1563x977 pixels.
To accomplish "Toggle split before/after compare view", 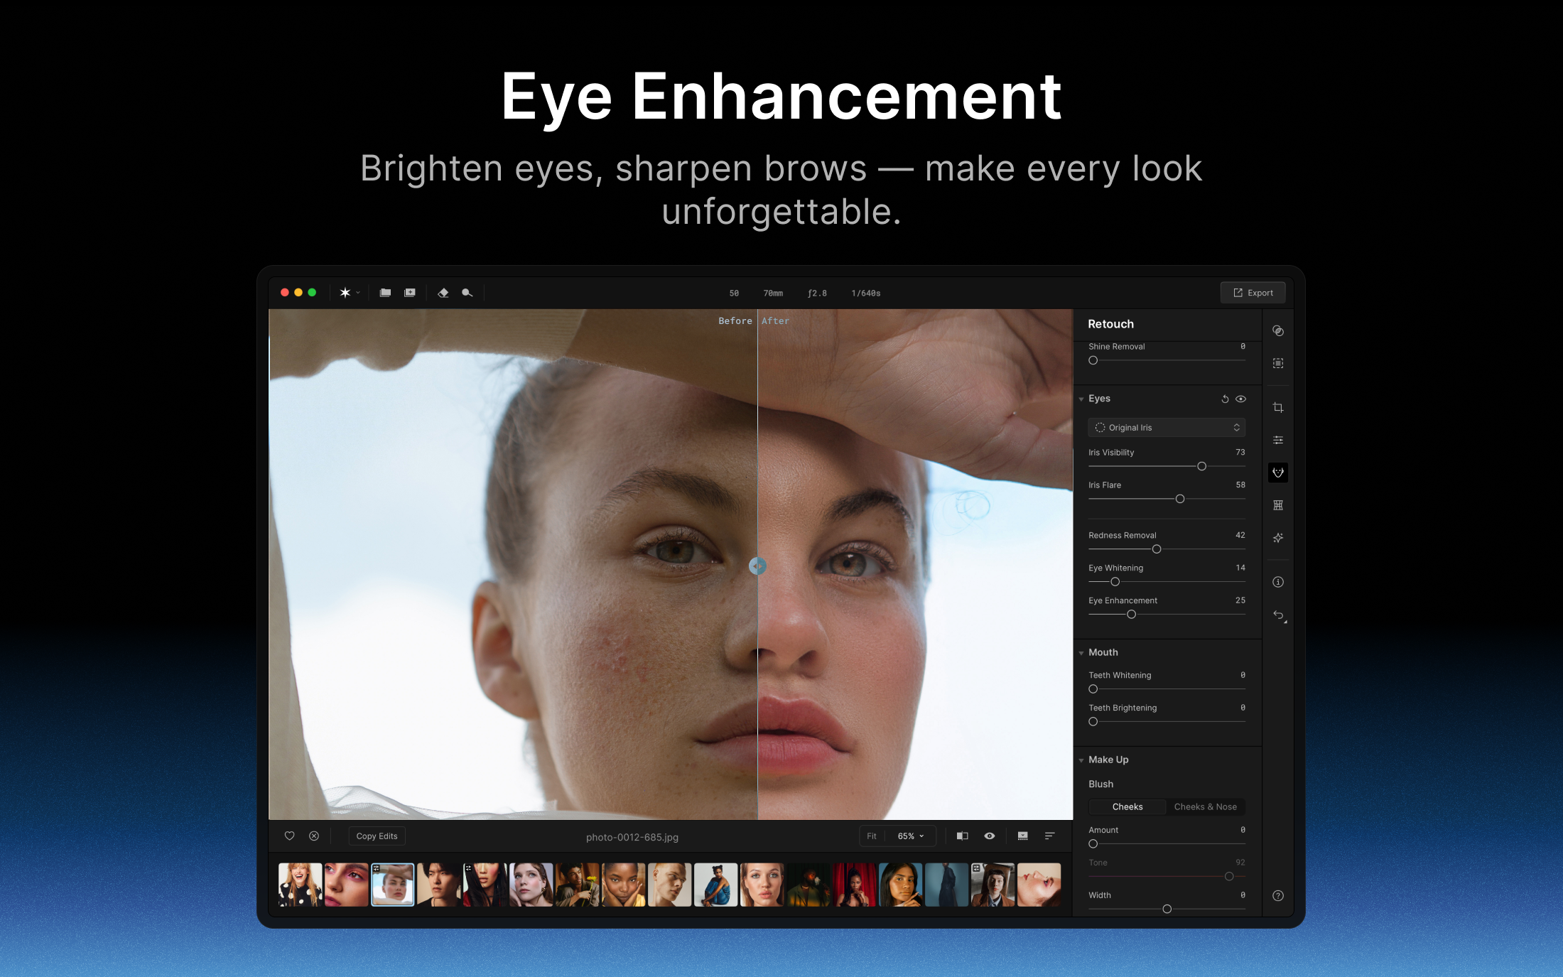I will pyautogui.click(x=963, y=836).
